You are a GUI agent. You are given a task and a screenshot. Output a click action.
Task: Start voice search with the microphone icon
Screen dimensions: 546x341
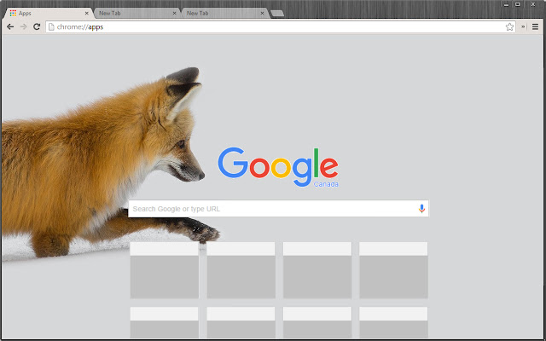421,208
